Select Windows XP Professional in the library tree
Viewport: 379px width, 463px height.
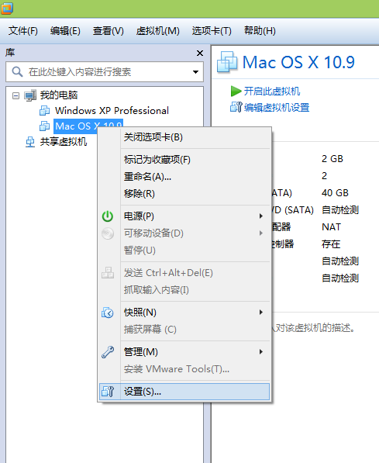click(x=112, y=110)
